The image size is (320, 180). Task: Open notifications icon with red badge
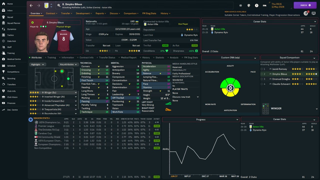click(x=306, y=13)
